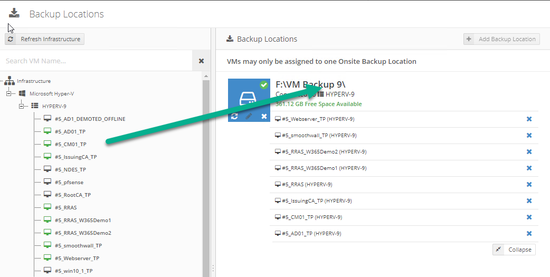Collapse the HYPERV-9 tree node

[x=22, y=106]
